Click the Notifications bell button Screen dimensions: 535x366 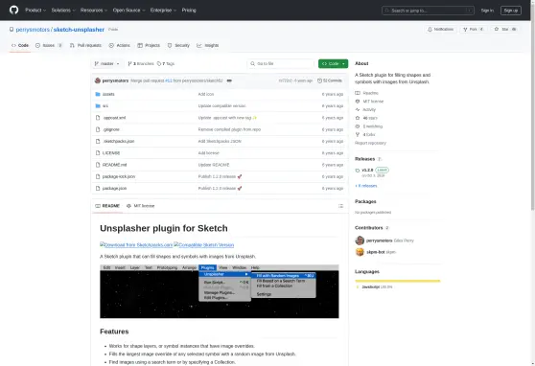tap(440, 30)
